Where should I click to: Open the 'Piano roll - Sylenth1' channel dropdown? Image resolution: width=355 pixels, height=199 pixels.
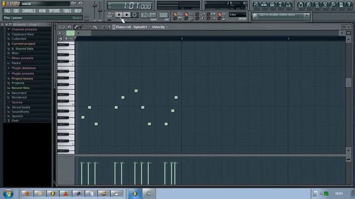(133, 27)
